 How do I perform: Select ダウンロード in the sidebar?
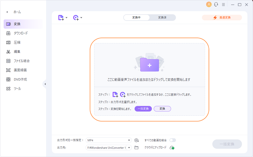tap(21, 33)
